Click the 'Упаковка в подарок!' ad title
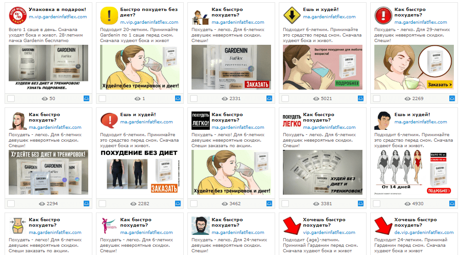 coord(57,10)
